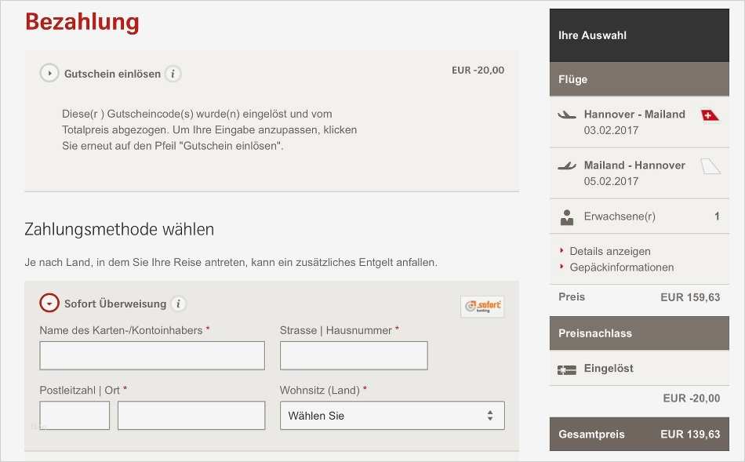Click the voucher icon next to Eingelöst
The width and height of the screenshot is (745, 462).
pyautogui.click(x=567, y=368)
